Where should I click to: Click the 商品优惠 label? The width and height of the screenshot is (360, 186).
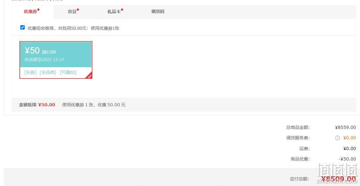pyautogui.click(x=300, y=159)
